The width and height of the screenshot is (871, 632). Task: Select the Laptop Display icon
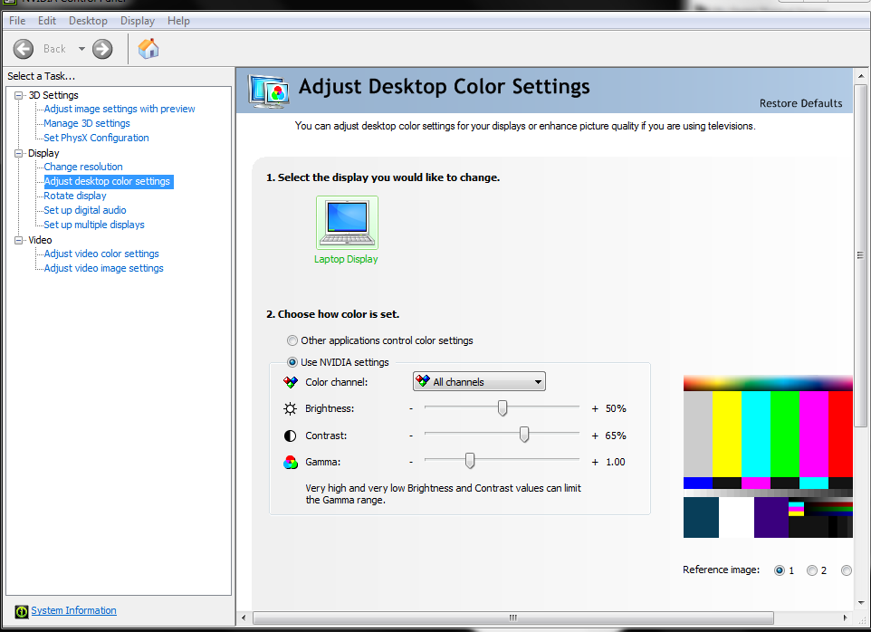(347, 222)
